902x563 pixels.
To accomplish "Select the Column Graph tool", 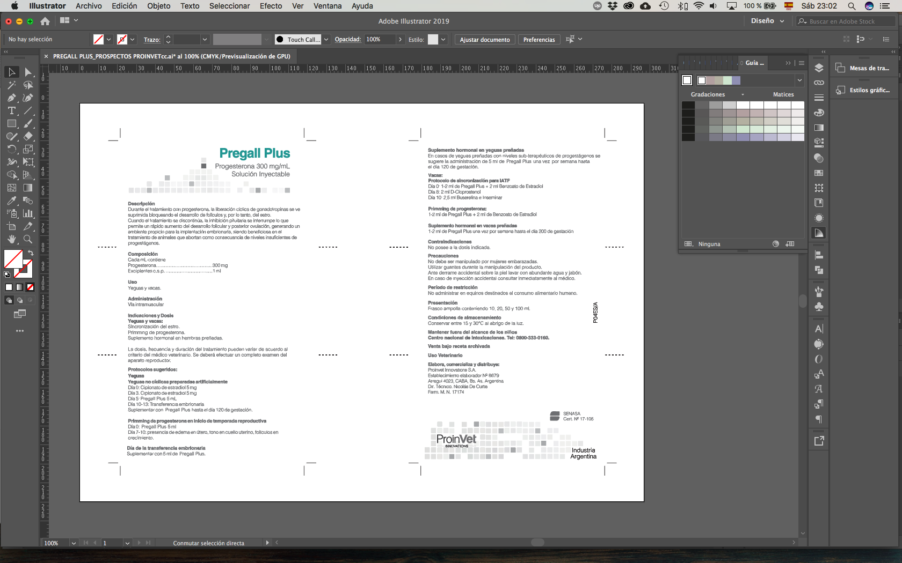I will point(28,213).
